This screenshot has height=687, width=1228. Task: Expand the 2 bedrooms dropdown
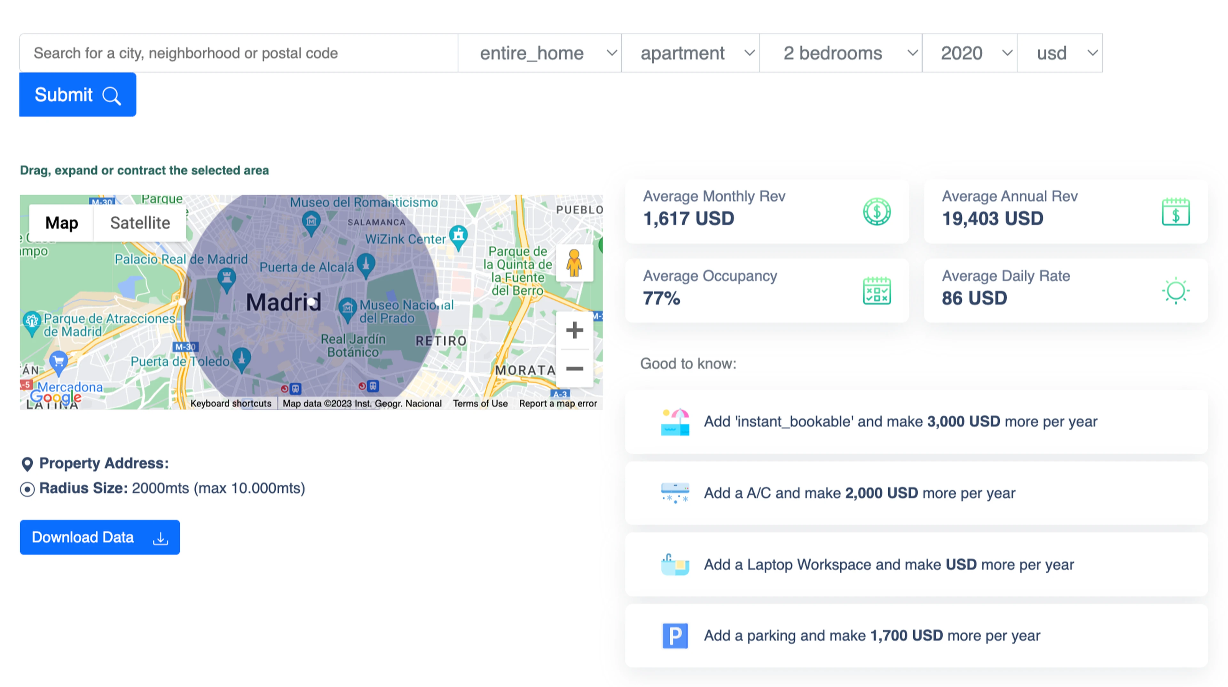[x=841, y=53]
